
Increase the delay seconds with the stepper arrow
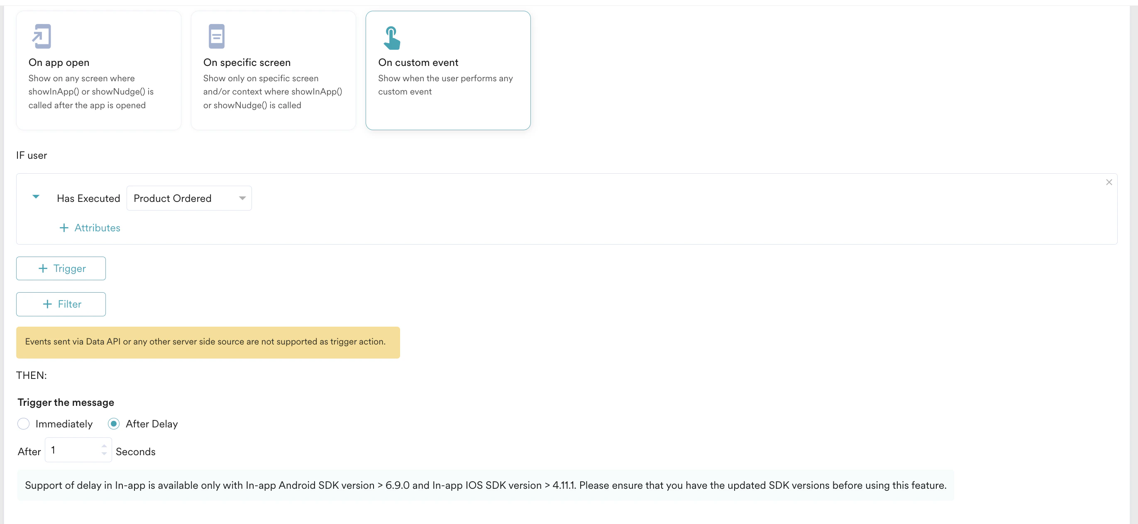point(104,445)
